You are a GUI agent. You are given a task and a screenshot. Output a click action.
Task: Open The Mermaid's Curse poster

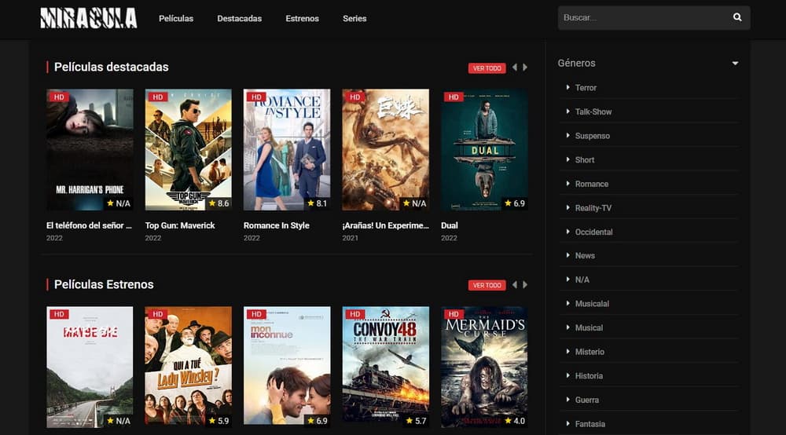click(484, 367)
